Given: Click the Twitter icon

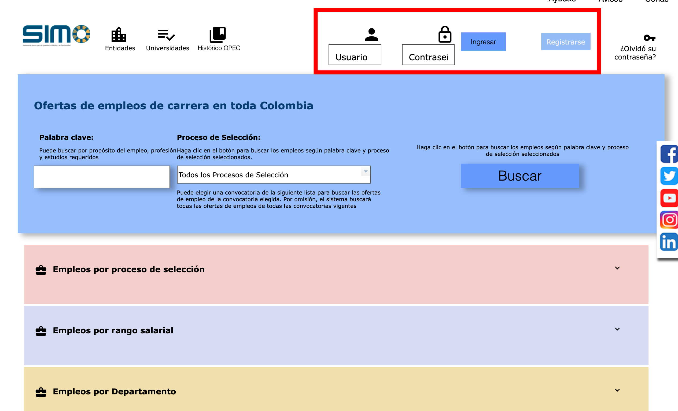Looking at the screenshot, I should coord(669,176).
